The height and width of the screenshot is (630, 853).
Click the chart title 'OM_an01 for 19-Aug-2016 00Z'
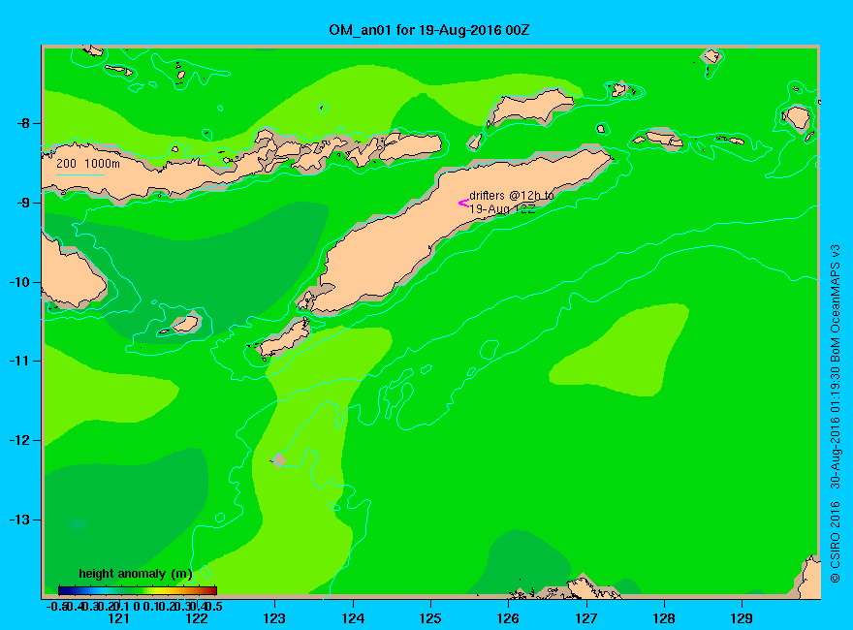428,29
